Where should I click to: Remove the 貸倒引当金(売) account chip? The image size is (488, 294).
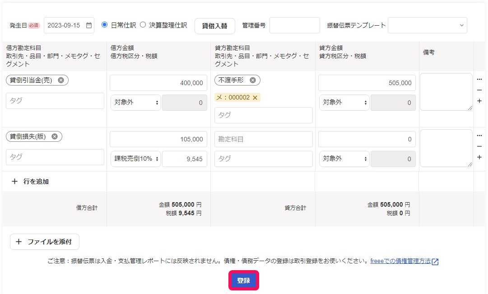pos(61,80)
